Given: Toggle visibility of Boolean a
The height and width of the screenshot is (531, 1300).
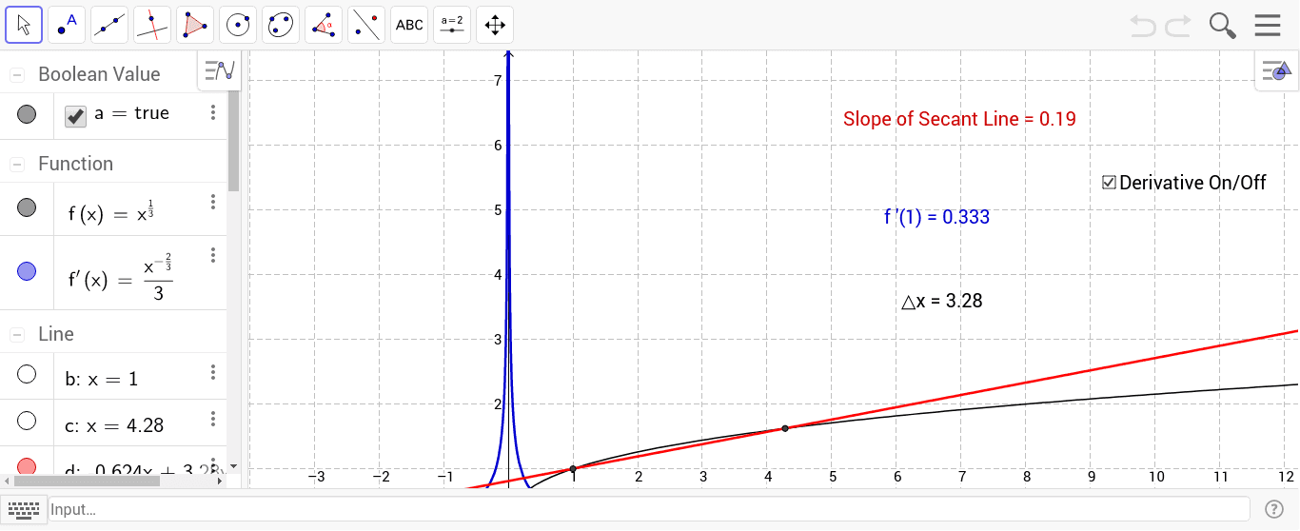Looking at the screenshot, I should click(x=27, y=114).
